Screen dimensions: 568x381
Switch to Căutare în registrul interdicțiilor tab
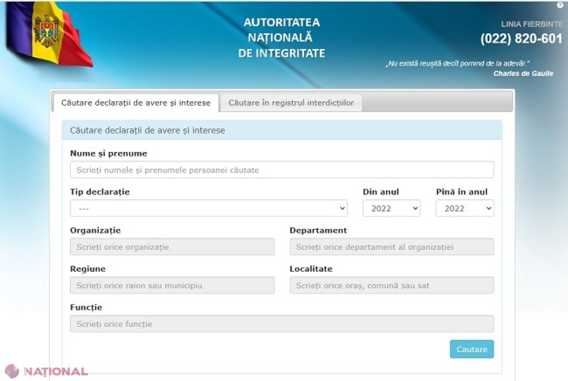point(291,103)
